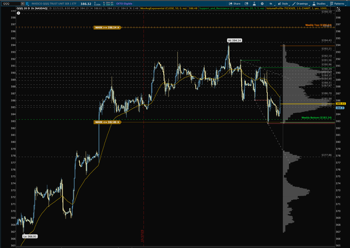Remove the MARK <= 382.86 alert via X
The width and height of the screenshot is (350, 248).
(118, 122)
